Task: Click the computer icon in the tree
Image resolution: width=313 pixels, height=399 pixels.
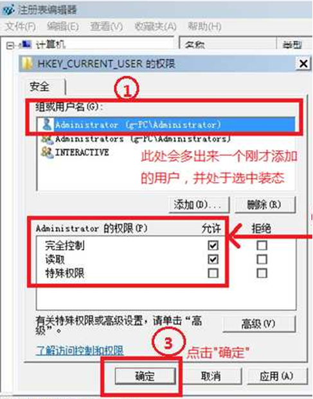Action: (26, 44)
